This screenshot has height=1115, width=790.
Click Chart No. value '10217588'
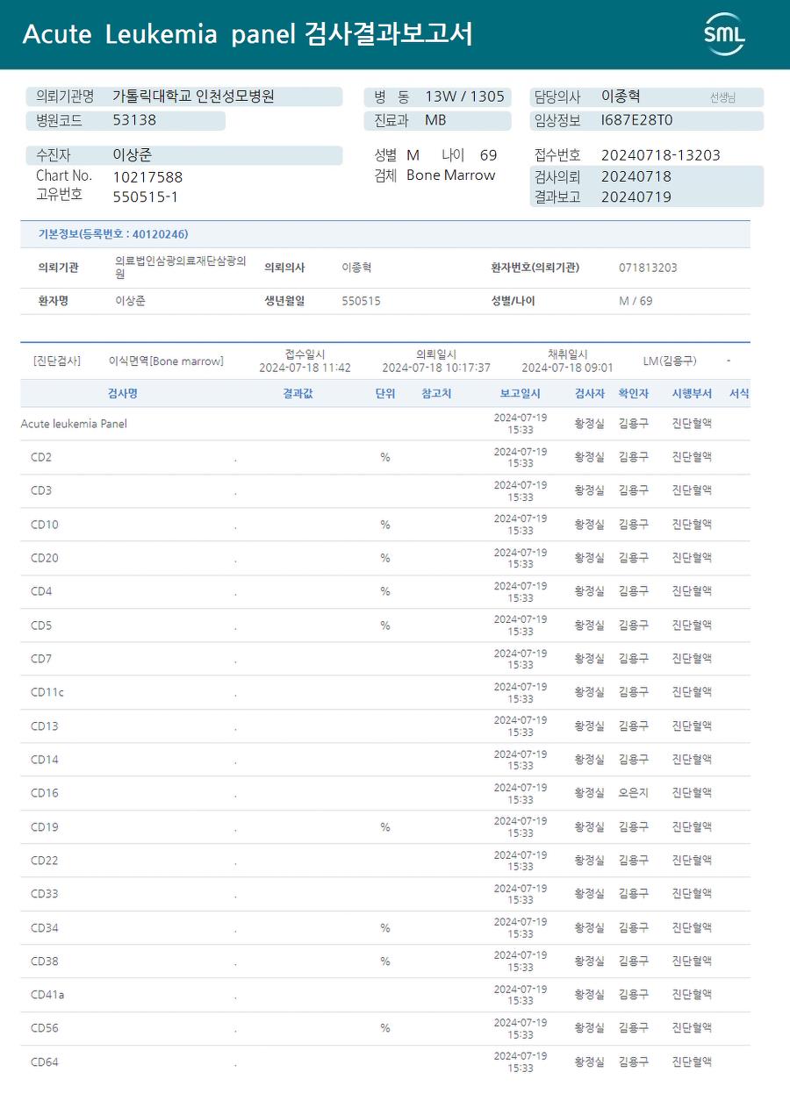[147, 177]
